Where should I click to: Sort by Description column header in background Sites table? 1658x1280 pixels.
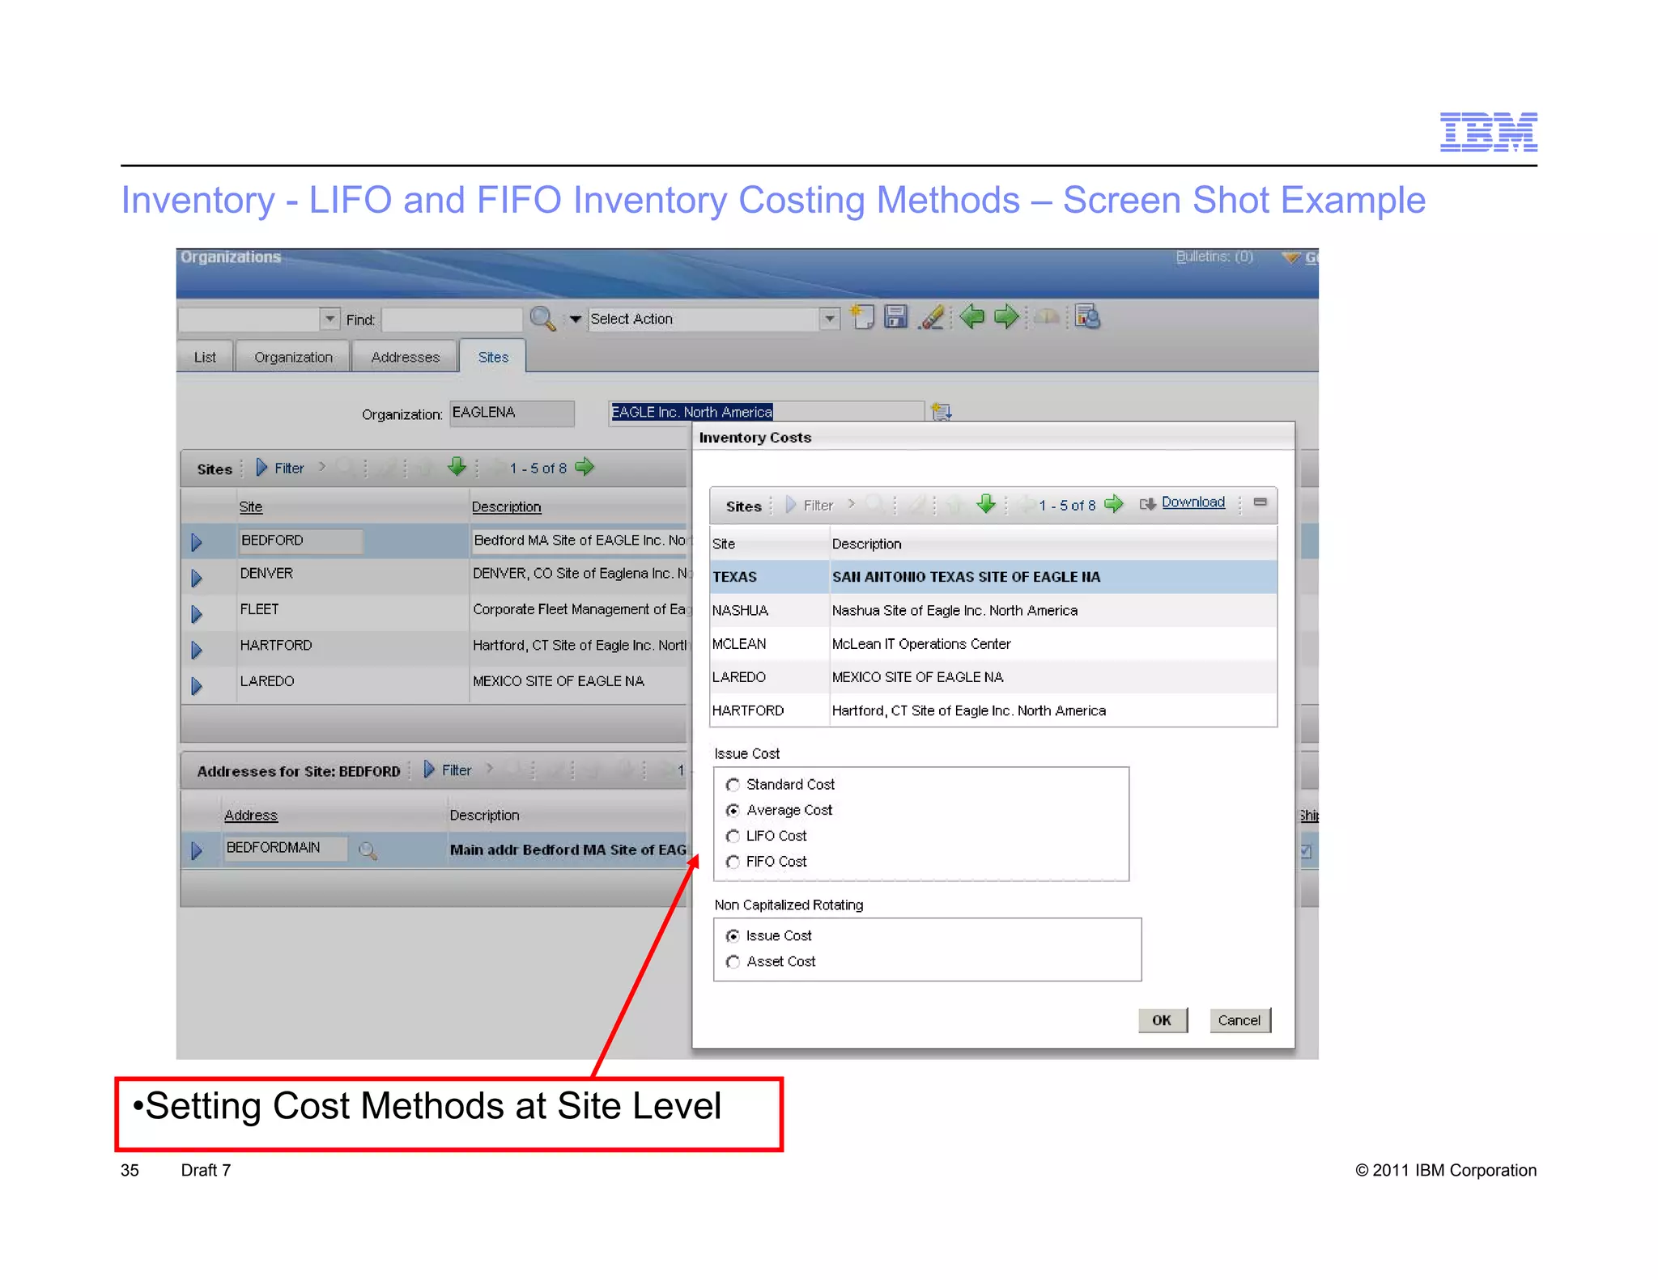tap(506, 506)
